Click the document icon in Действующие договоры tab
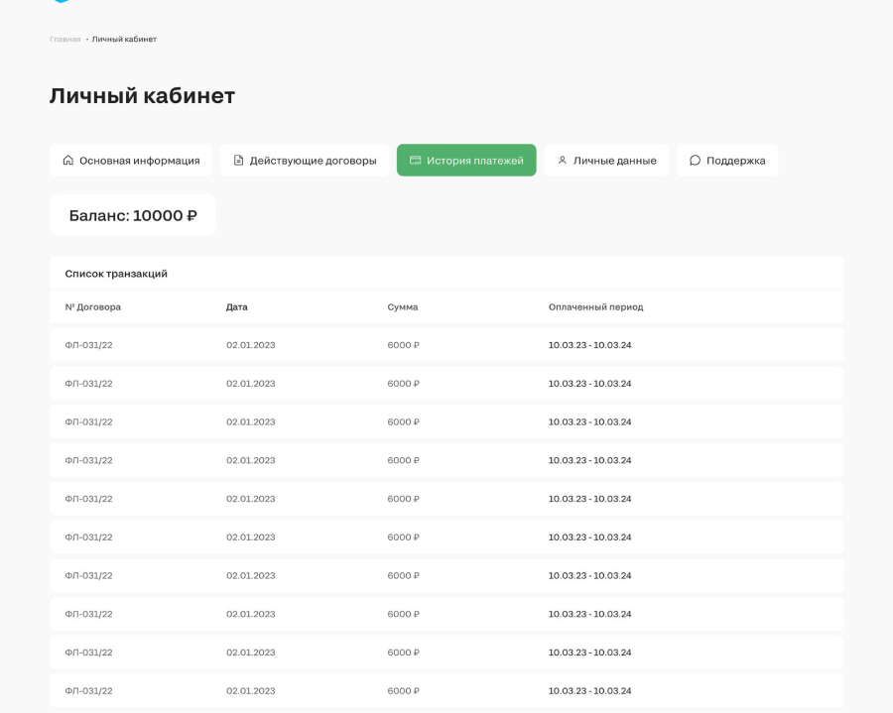 point(238,160)
